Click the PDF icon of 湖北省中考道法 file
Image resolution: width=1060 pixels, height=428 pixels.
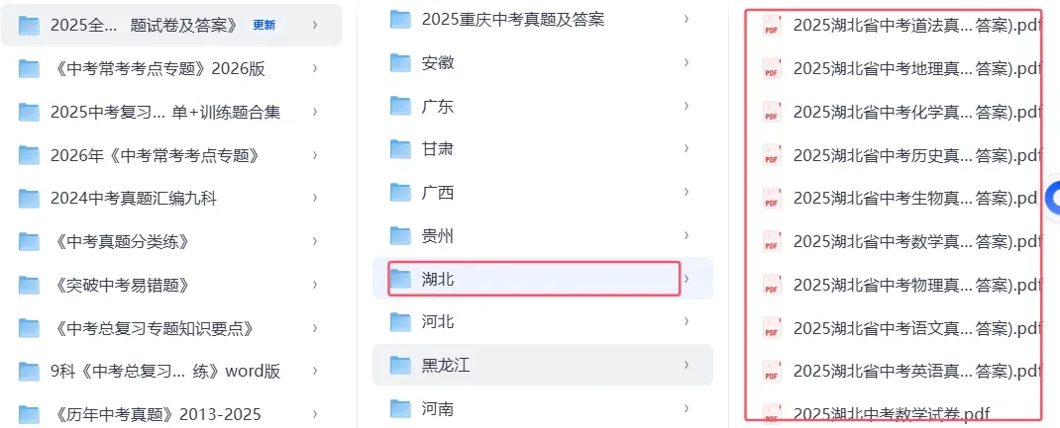(772, 26)
